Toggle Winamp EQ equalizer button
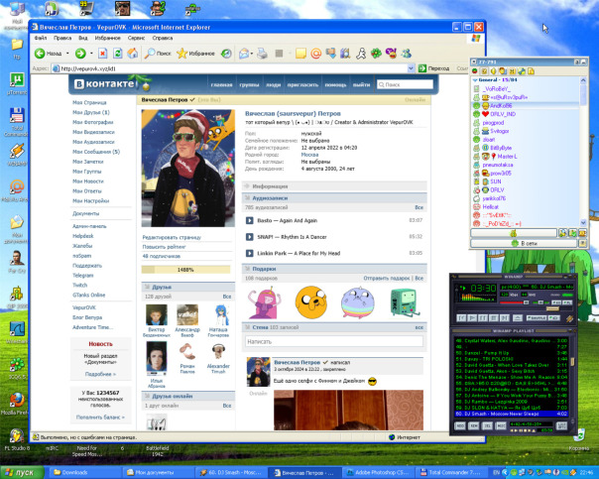Screen dimensions: 599x479 555,302
